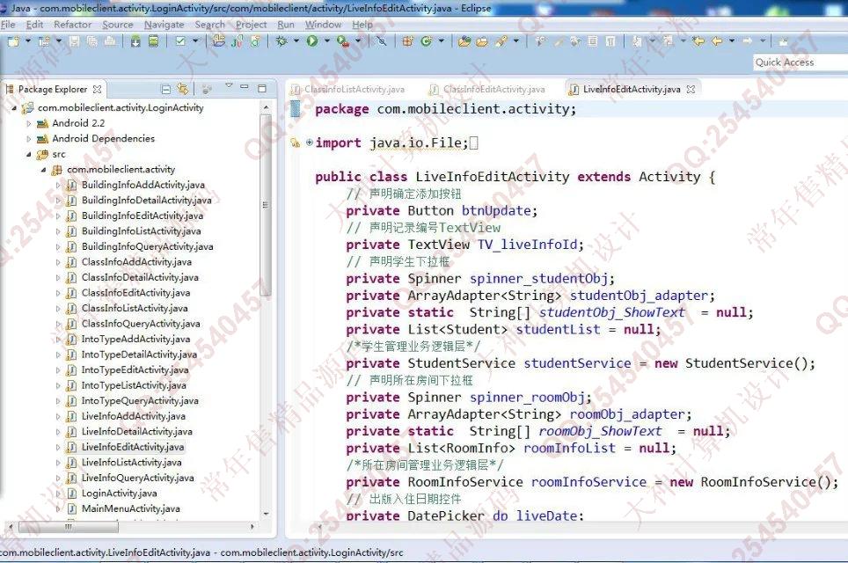Go to Last Edit Location arrow icon

point(698,41)
